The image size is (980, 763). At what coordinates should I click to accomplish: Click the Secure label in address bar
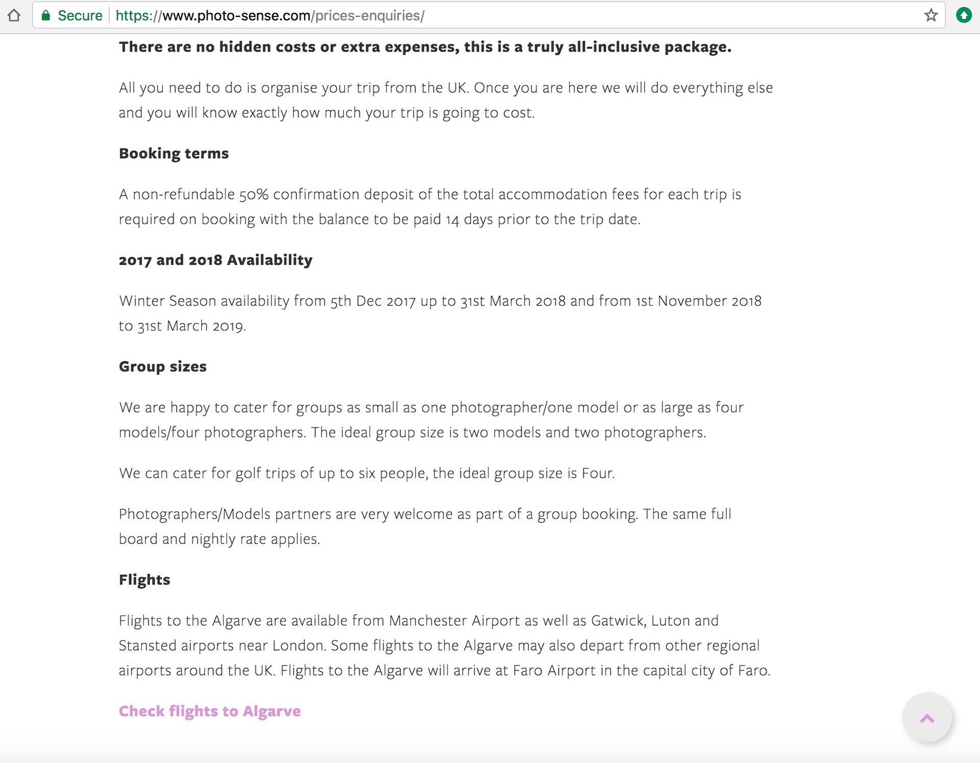(x=80, y=15)
